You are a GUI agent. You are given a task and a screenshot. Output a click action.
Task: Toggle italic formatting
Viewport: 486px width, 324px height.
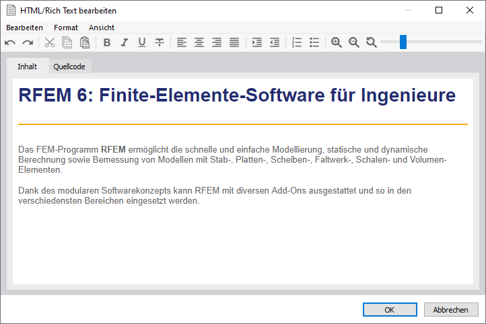point(125,42)
